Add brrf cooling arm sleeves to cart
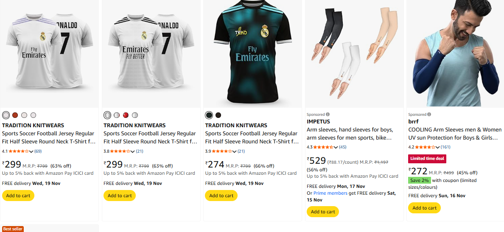This screenshot has width=504, height=232. click(x=424, y=208)
